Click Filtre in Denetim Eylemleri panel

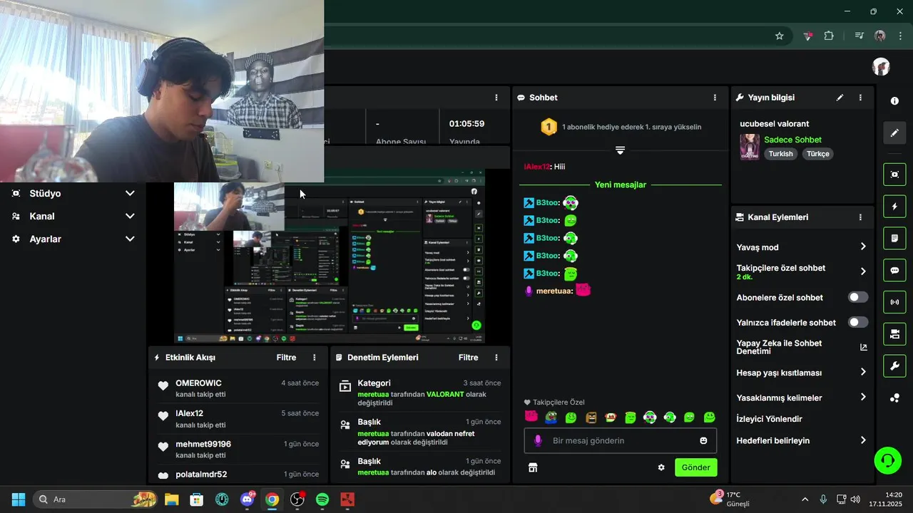click(x=469, y=358)
